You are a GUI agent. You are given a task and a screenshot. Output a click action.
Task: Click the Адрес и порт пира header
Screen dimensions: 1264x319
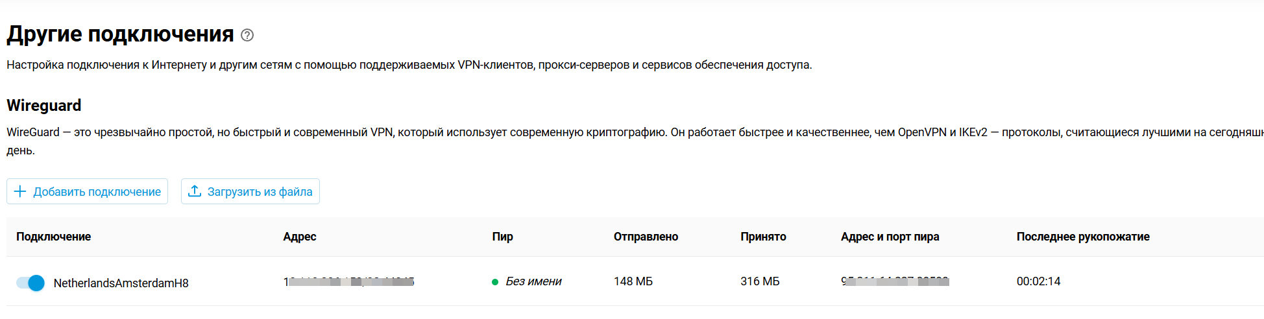click(890, 237)
